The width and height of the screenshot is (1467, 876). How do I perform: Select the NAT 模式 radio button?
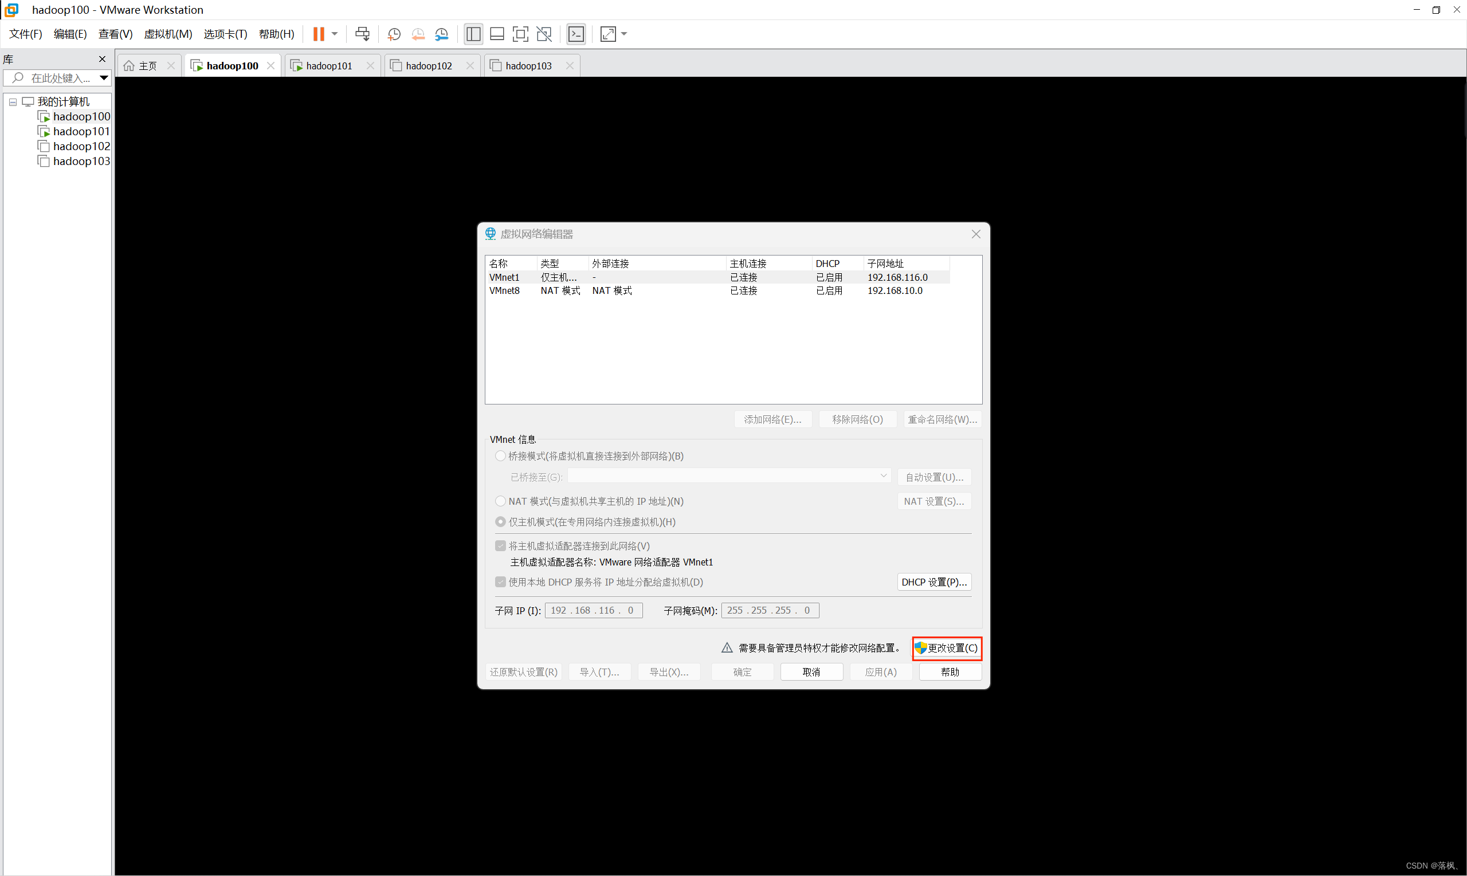point(501,501)
